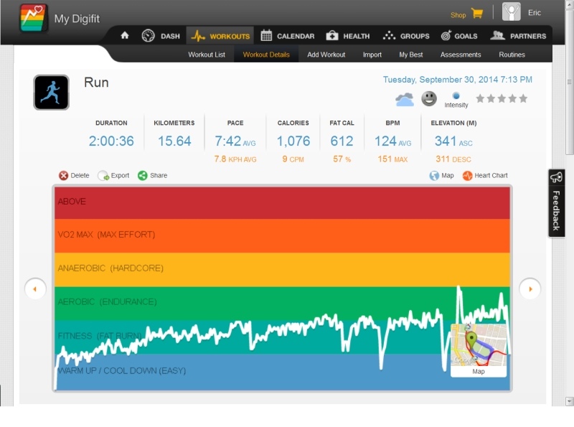Open the My Best tab
574x427 pixels.
pos(410,55)
